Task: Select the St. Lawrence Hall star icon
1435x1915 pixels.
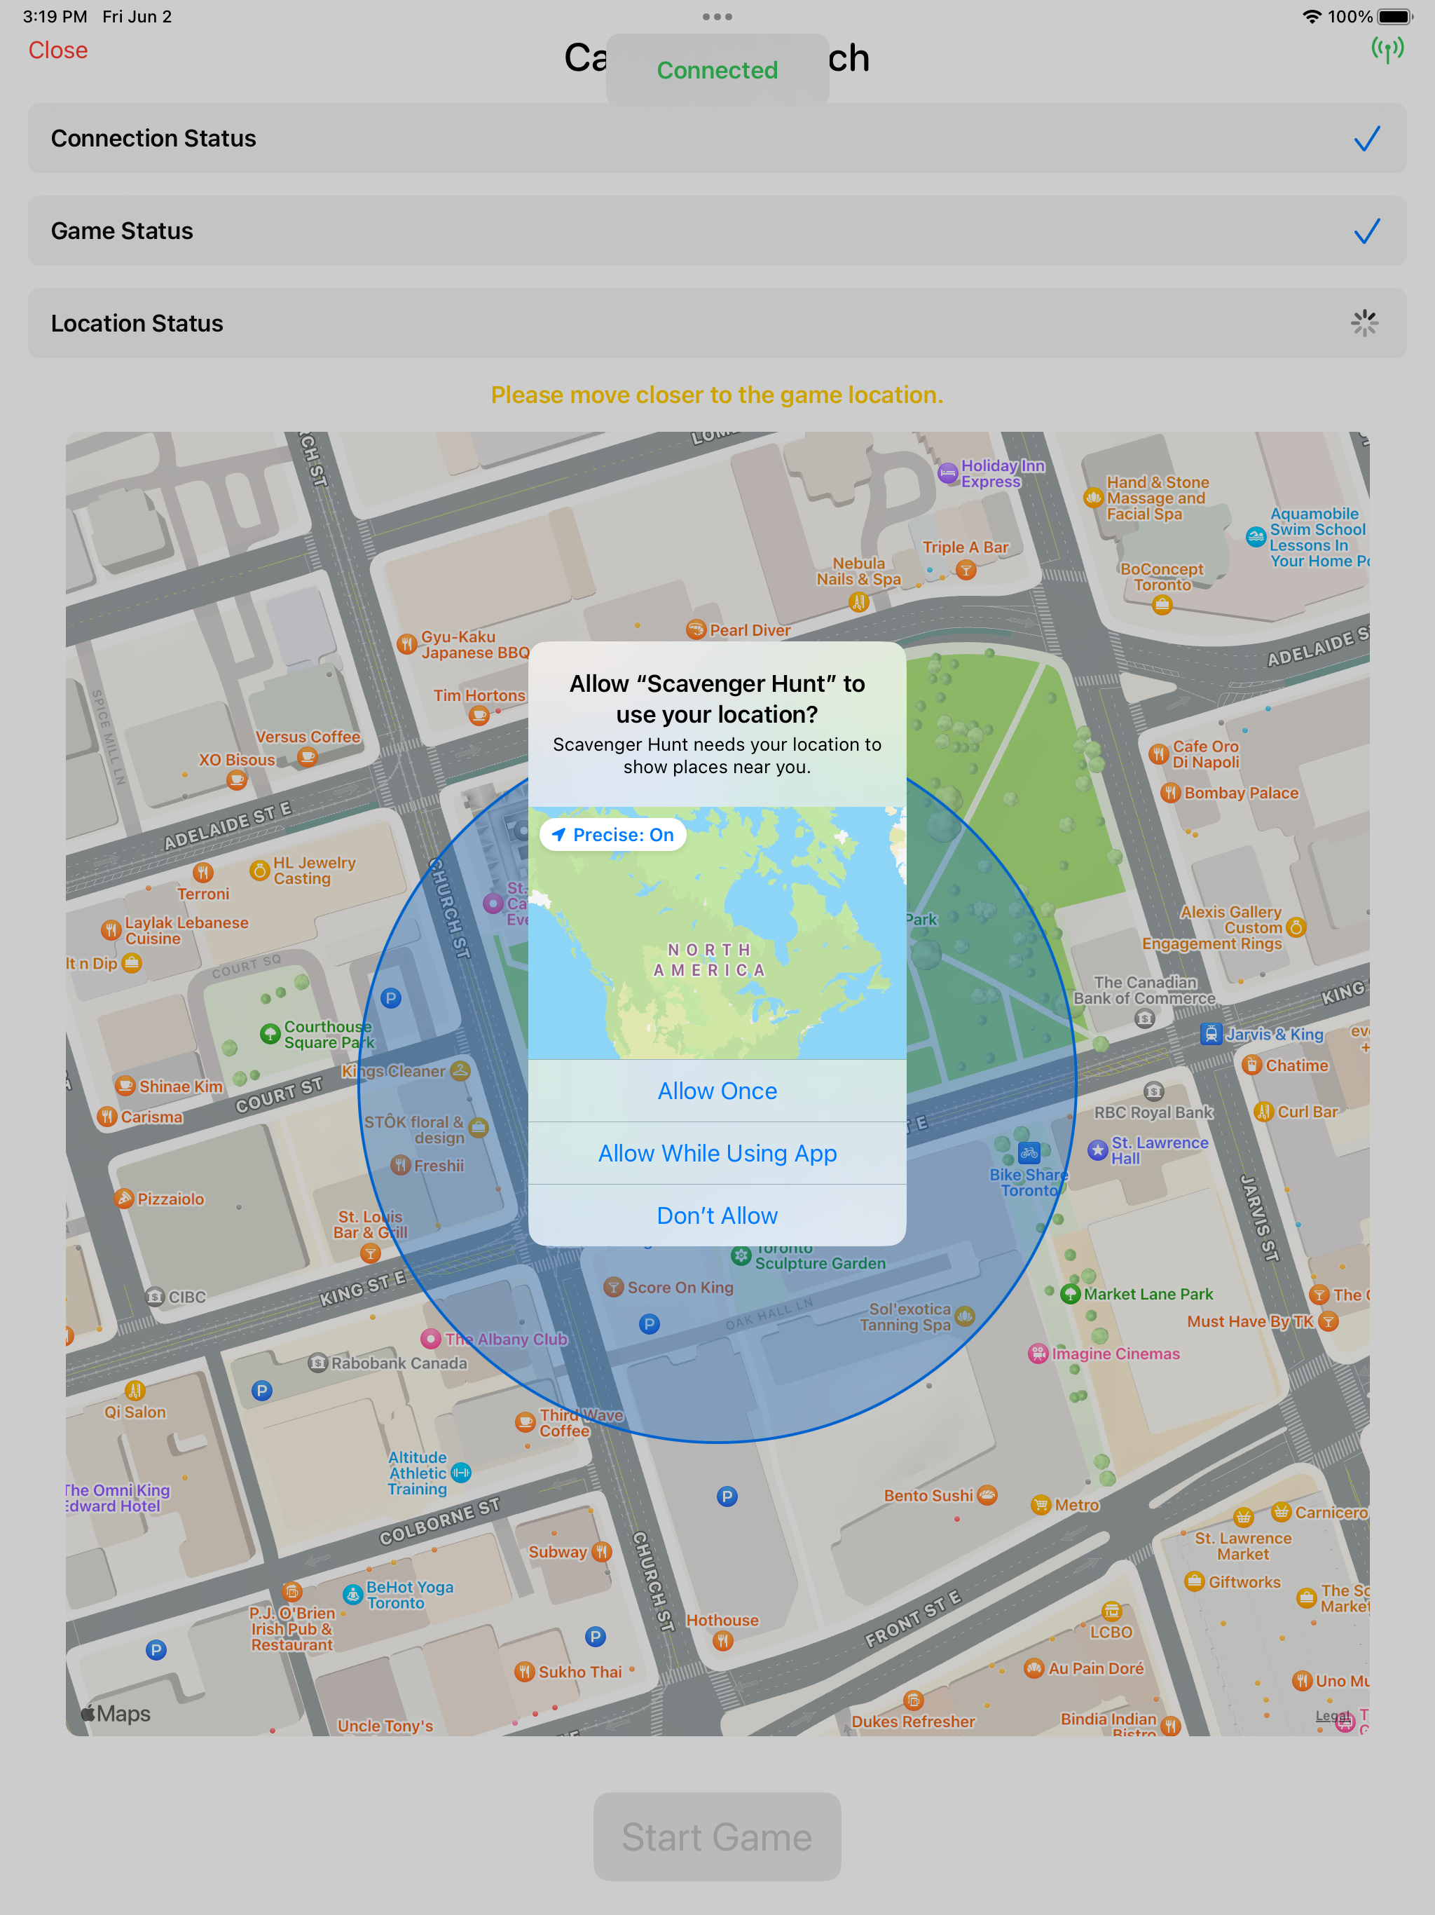Action: [1097, 1150]
